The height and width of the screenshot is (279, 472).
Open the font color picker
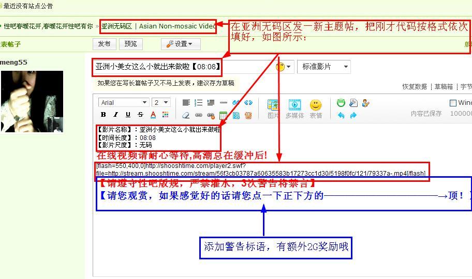pyautogui.click(x=153, y=115)
